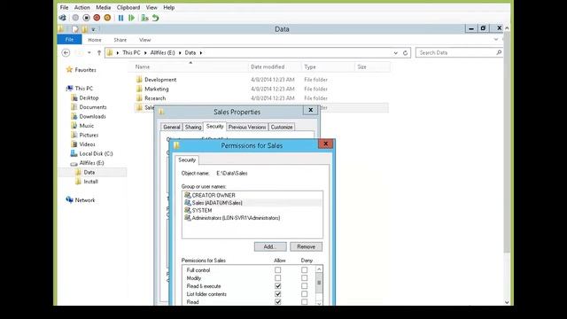
Task: Click the Turn Off (stop) VM toolbar icon
Action: click(86, 18)
